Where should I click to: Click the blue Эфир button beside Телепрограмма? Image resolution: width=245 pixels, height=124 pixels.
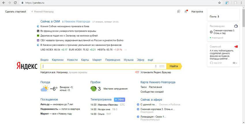[119, 99]
